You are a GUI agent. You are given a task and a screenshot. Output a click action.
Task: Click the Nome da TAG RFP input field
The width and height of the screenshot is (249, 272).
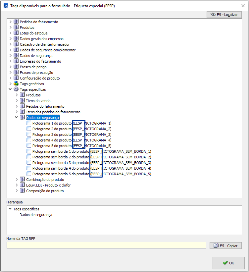107,245
